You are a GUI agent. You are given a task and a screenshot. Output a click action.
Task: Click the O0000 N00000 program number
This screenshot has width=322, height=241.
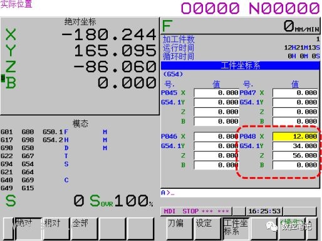click(x=251, y=8)
